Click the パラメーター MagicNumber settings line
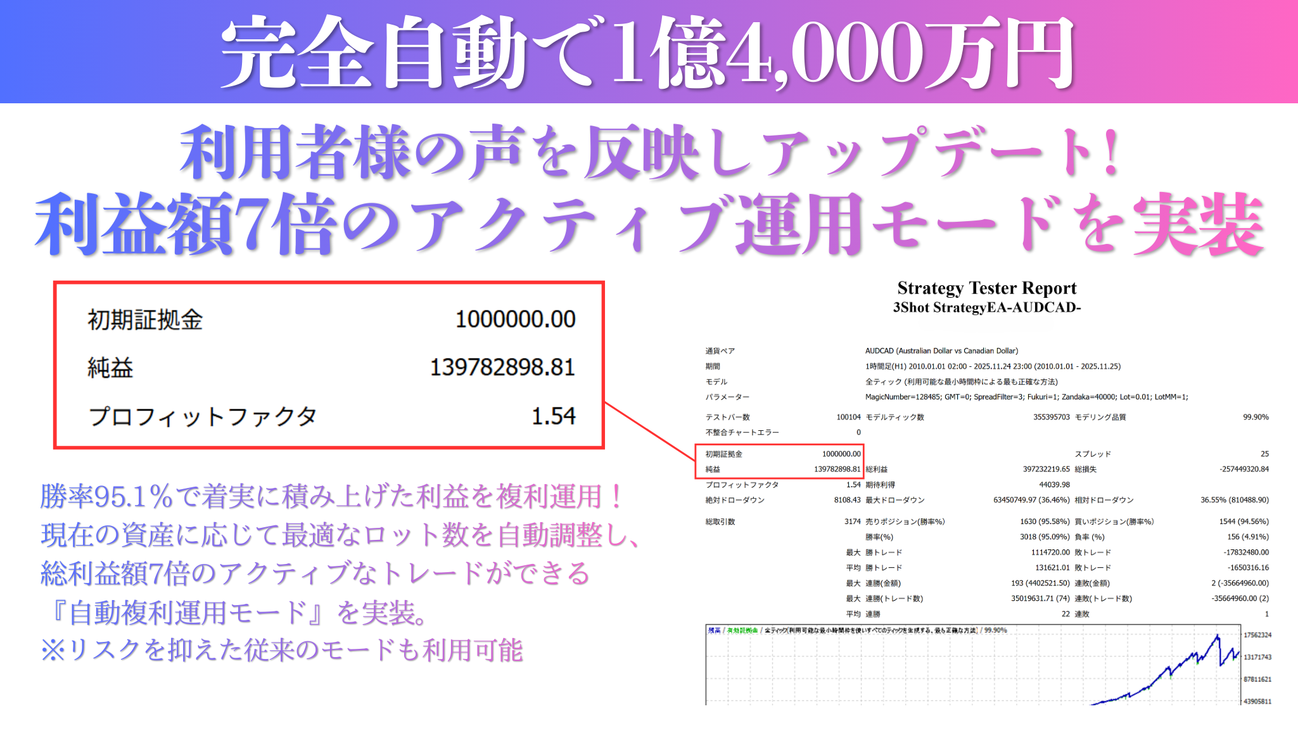The height and width of the screenshot is (730, 1298). pyautogui.click(x=1026, y=397)
